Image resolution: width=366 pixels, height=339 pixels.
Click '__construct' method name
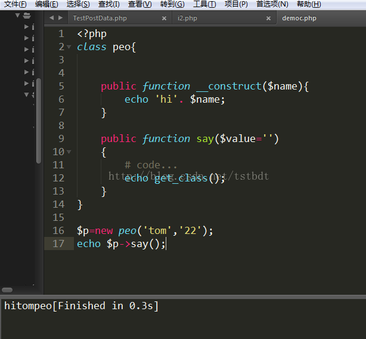(229, 87)
